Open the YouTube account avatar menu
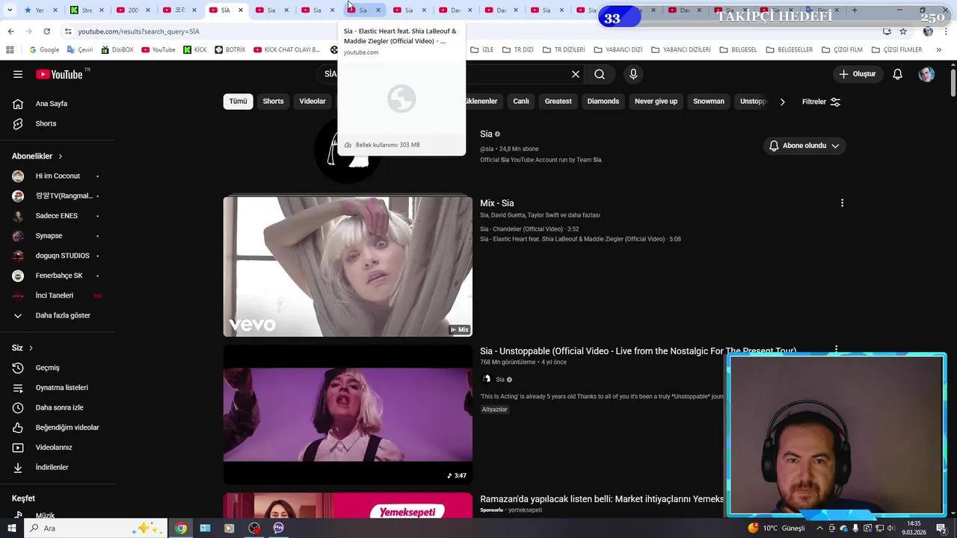 tap(926, 74)
